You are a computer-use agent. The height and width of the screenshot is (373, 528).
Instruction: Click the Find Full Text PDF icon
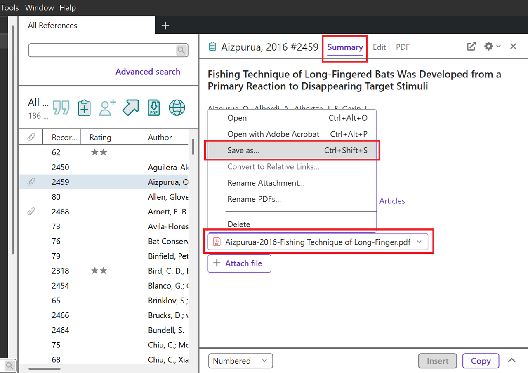point(154,108)
